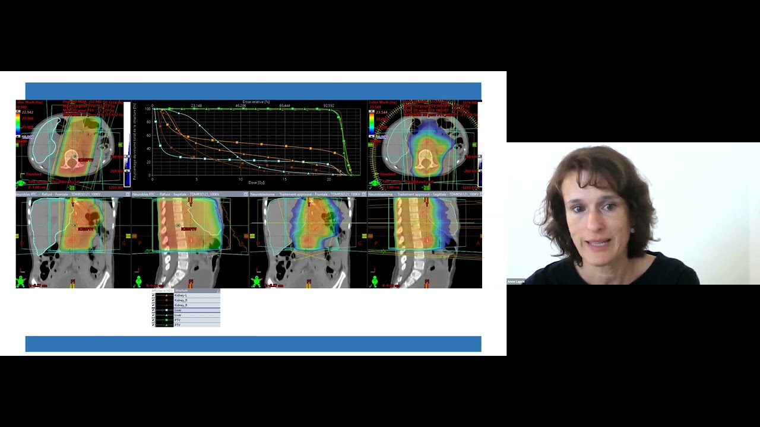Click lower color wash handle in refused view
760x427 pixels.
coord(18,136)
